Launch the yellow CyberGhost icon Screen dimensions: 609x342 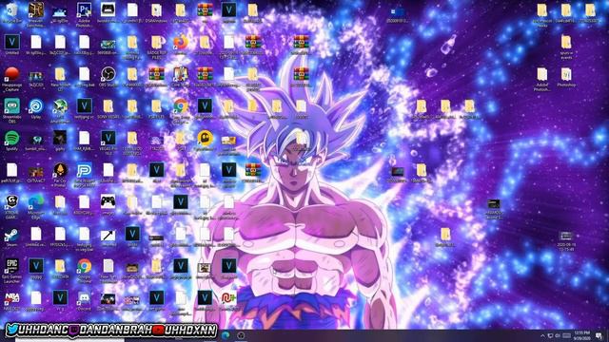[205, 141]
